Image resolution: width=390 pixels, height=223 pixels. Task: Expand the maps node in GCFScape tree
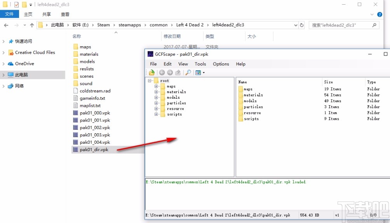156,86
